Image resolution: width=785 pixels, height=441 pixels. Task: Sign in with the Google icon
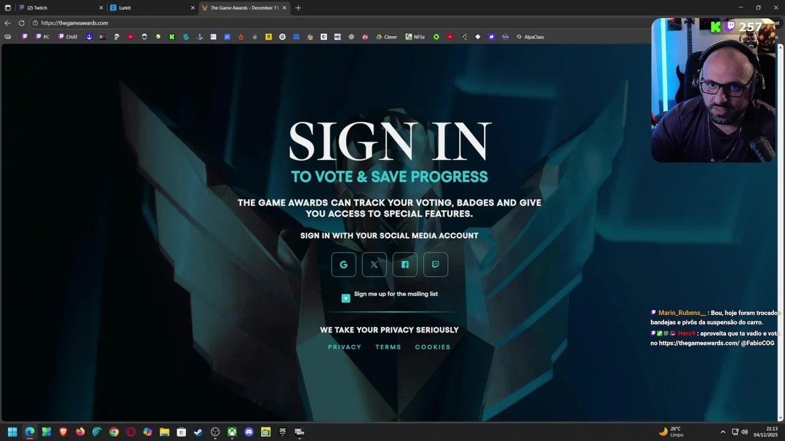[x=343, y=265]
